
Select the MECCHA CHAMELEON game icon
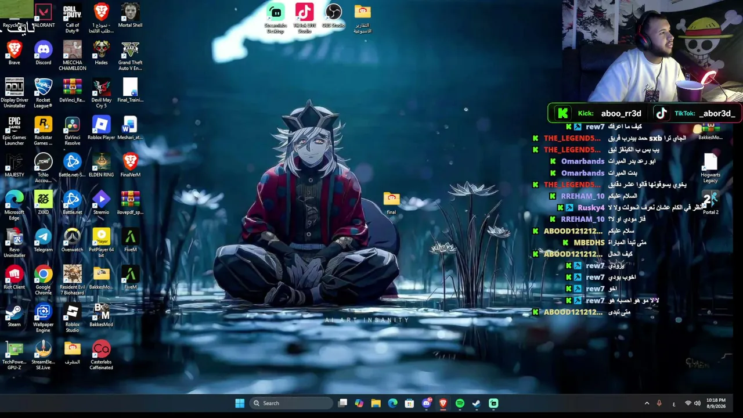pos(72,56)
